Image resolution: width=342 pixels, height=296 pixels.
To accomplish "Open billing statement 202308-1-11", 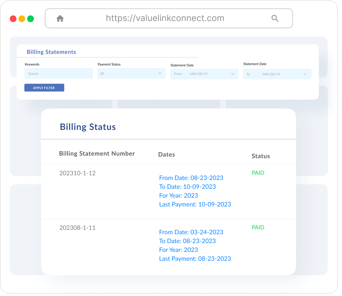I will coord(77,228).
